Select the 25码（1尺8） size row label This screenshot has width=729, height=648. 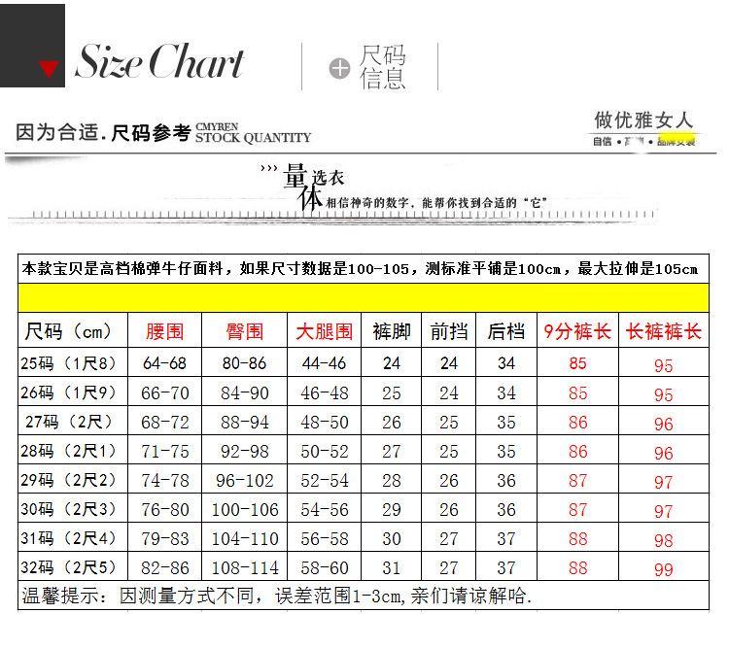click(68, 363)
